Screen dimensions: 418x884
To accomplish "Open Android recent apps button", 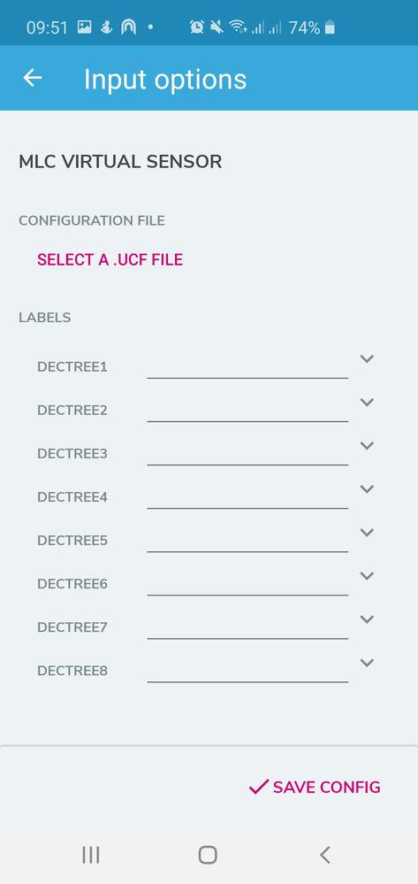I will tap(91, 855).
